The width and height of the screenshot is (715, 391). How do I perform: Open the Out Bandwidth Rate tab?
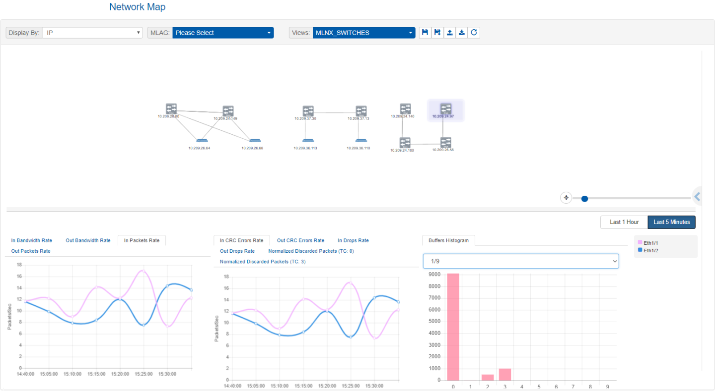pyautogui.click(x=88, y=240)
